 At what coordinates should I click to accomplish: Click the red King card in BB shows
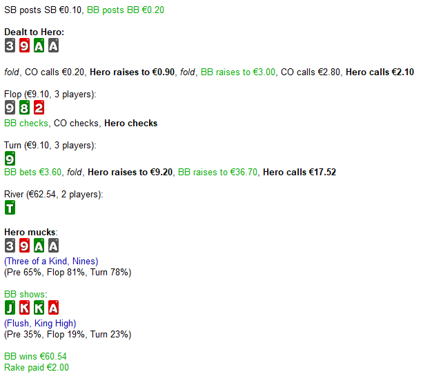pos(24,307)
